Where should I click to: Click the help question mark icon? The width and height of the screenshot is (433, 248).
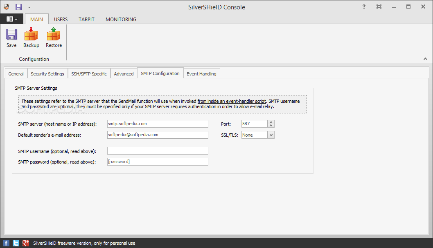tap(364, 7)
